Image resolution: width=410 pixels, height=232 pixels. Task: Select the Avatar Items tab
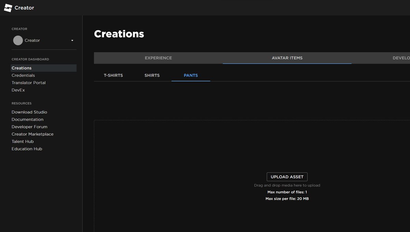pyautogui.click(x=287, y=58)
